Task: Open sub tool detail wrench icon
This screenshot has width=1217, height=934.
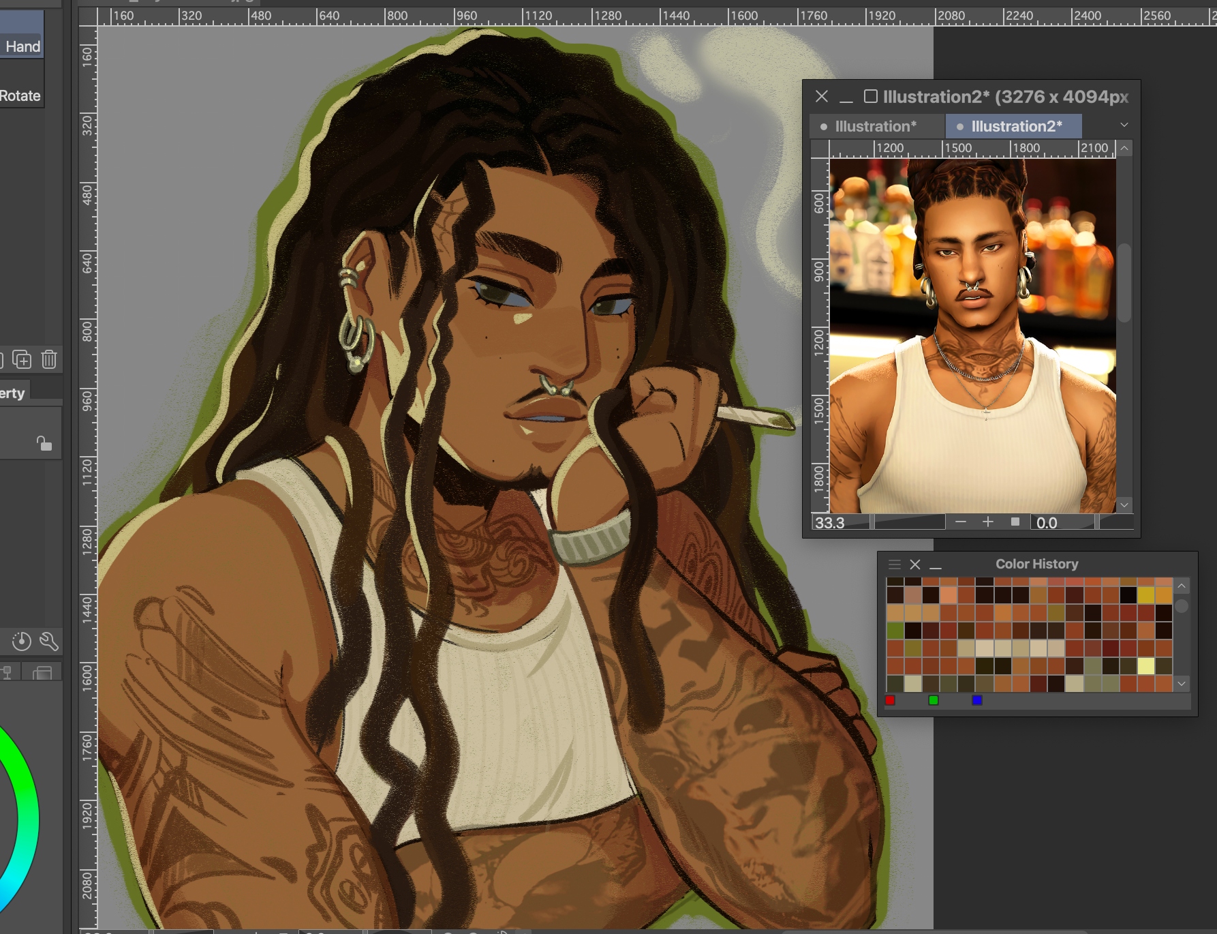Action: point(49,641)
